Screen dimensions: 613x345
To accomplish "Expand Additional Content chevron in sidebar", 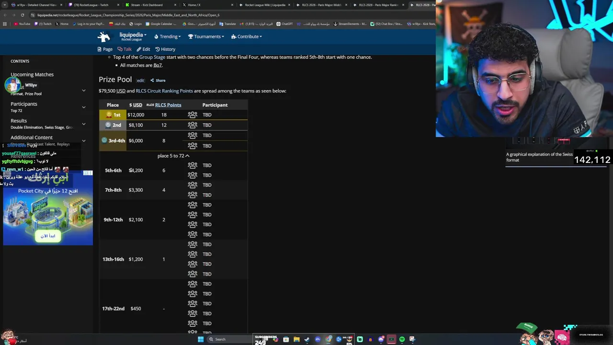I will pyautogui.click(x=84, y=140).
